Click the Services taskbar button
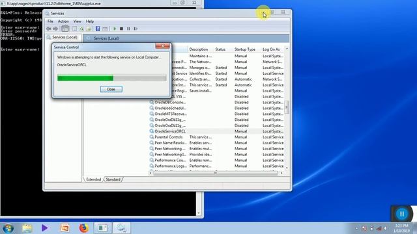Screen dimensions: 417x234 tap(122, 228)
